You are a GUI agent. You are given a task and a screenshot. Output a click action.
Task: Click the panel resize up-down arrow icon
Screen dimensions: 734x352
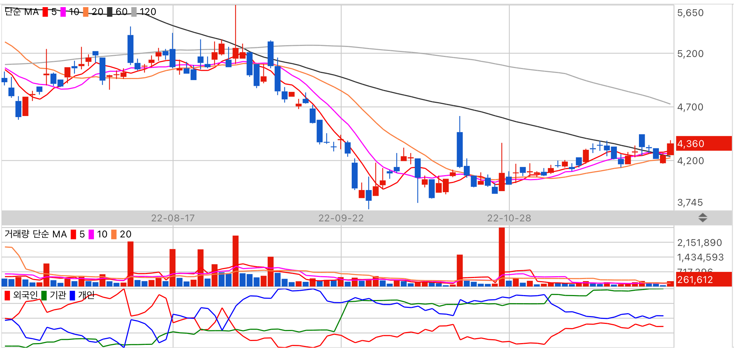pyautogui.click(x=702, y=217)
